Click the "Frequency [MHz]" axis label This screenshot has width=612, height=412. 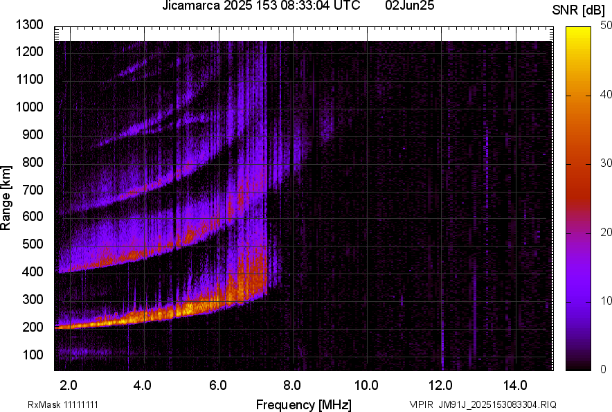304,404
